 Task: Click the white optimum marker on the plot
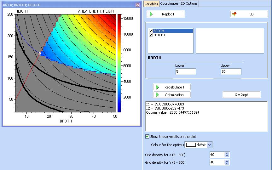40,54
